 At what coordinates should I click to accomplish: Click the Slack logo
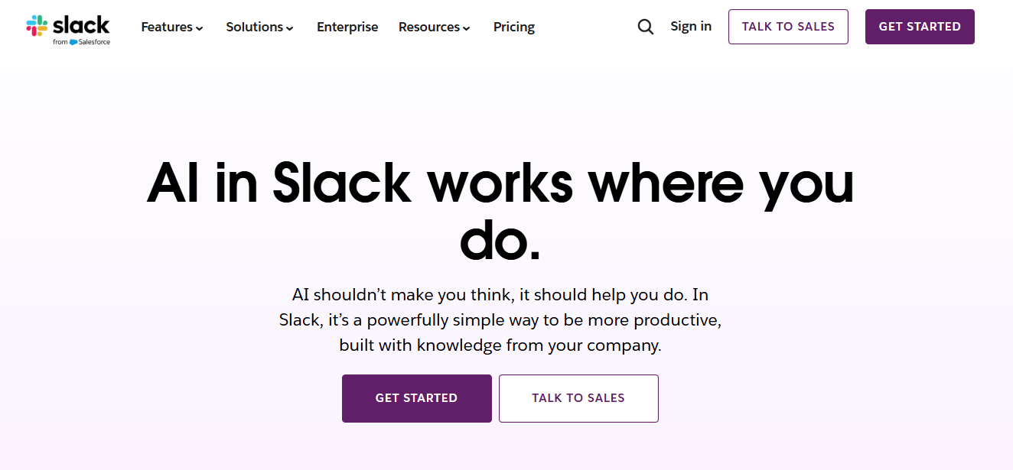click(68, 27)
